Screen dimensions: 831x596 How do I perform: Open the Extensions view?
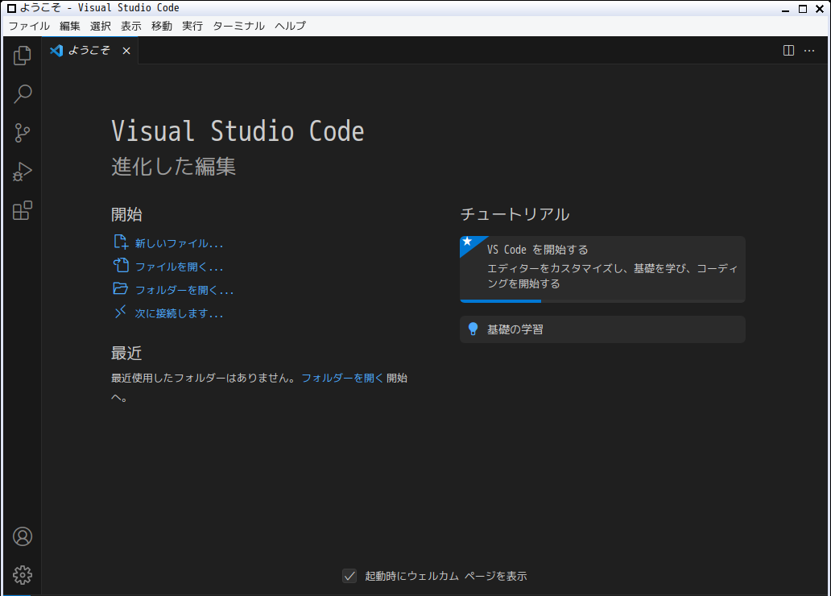click(x=23, y=210)
